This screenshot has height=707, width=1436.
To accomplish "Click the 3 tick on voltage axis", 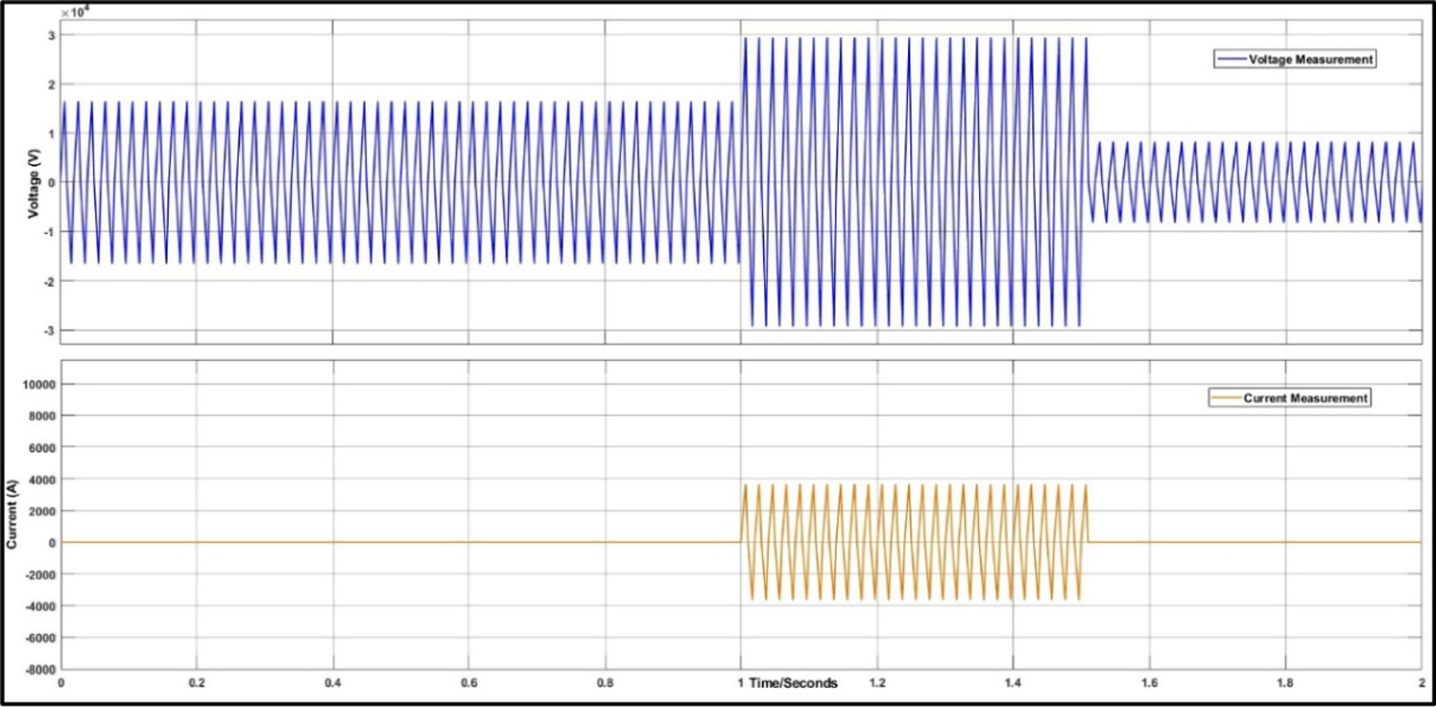I will click(x=52, y=35).
